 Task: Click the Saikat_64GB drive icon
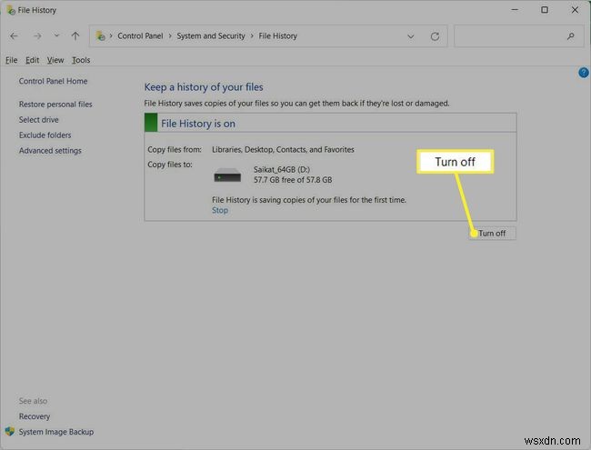coord(227,175)
